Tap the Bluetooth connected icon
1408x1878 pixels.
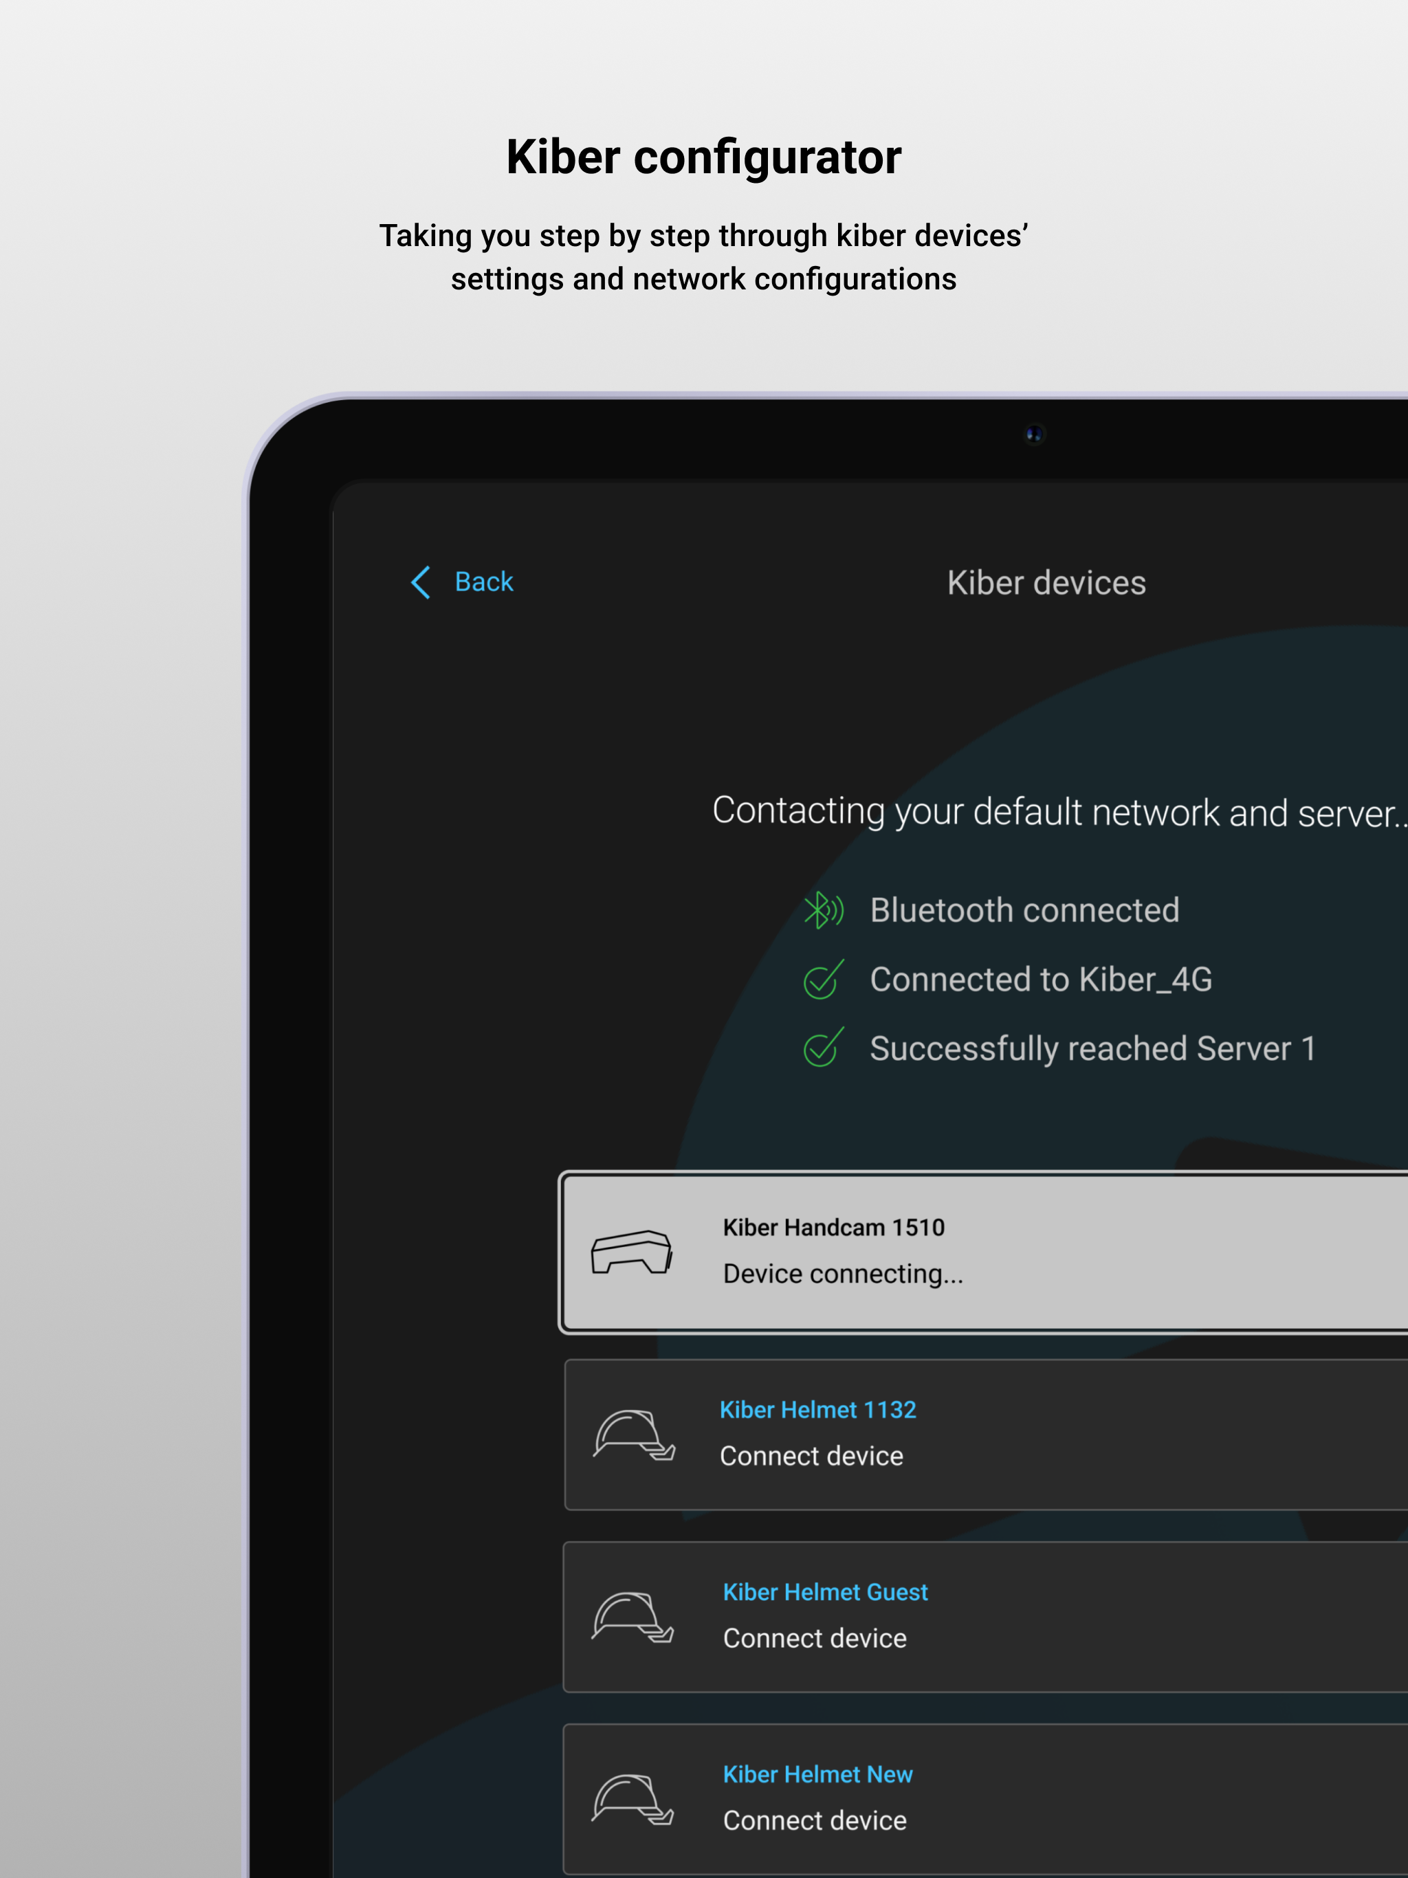point(823,910)
